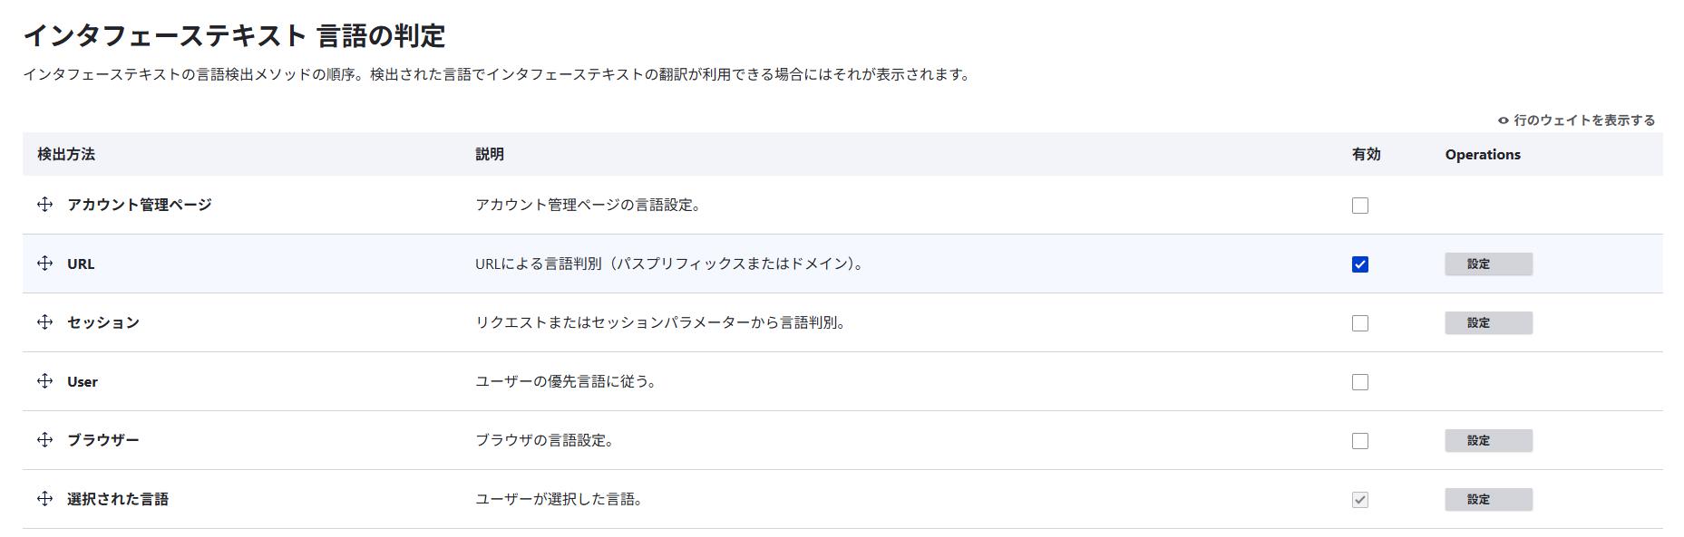Enable the ブラウザー detection checkbox
The image size is (1684, 537).
coord(1359,441)
